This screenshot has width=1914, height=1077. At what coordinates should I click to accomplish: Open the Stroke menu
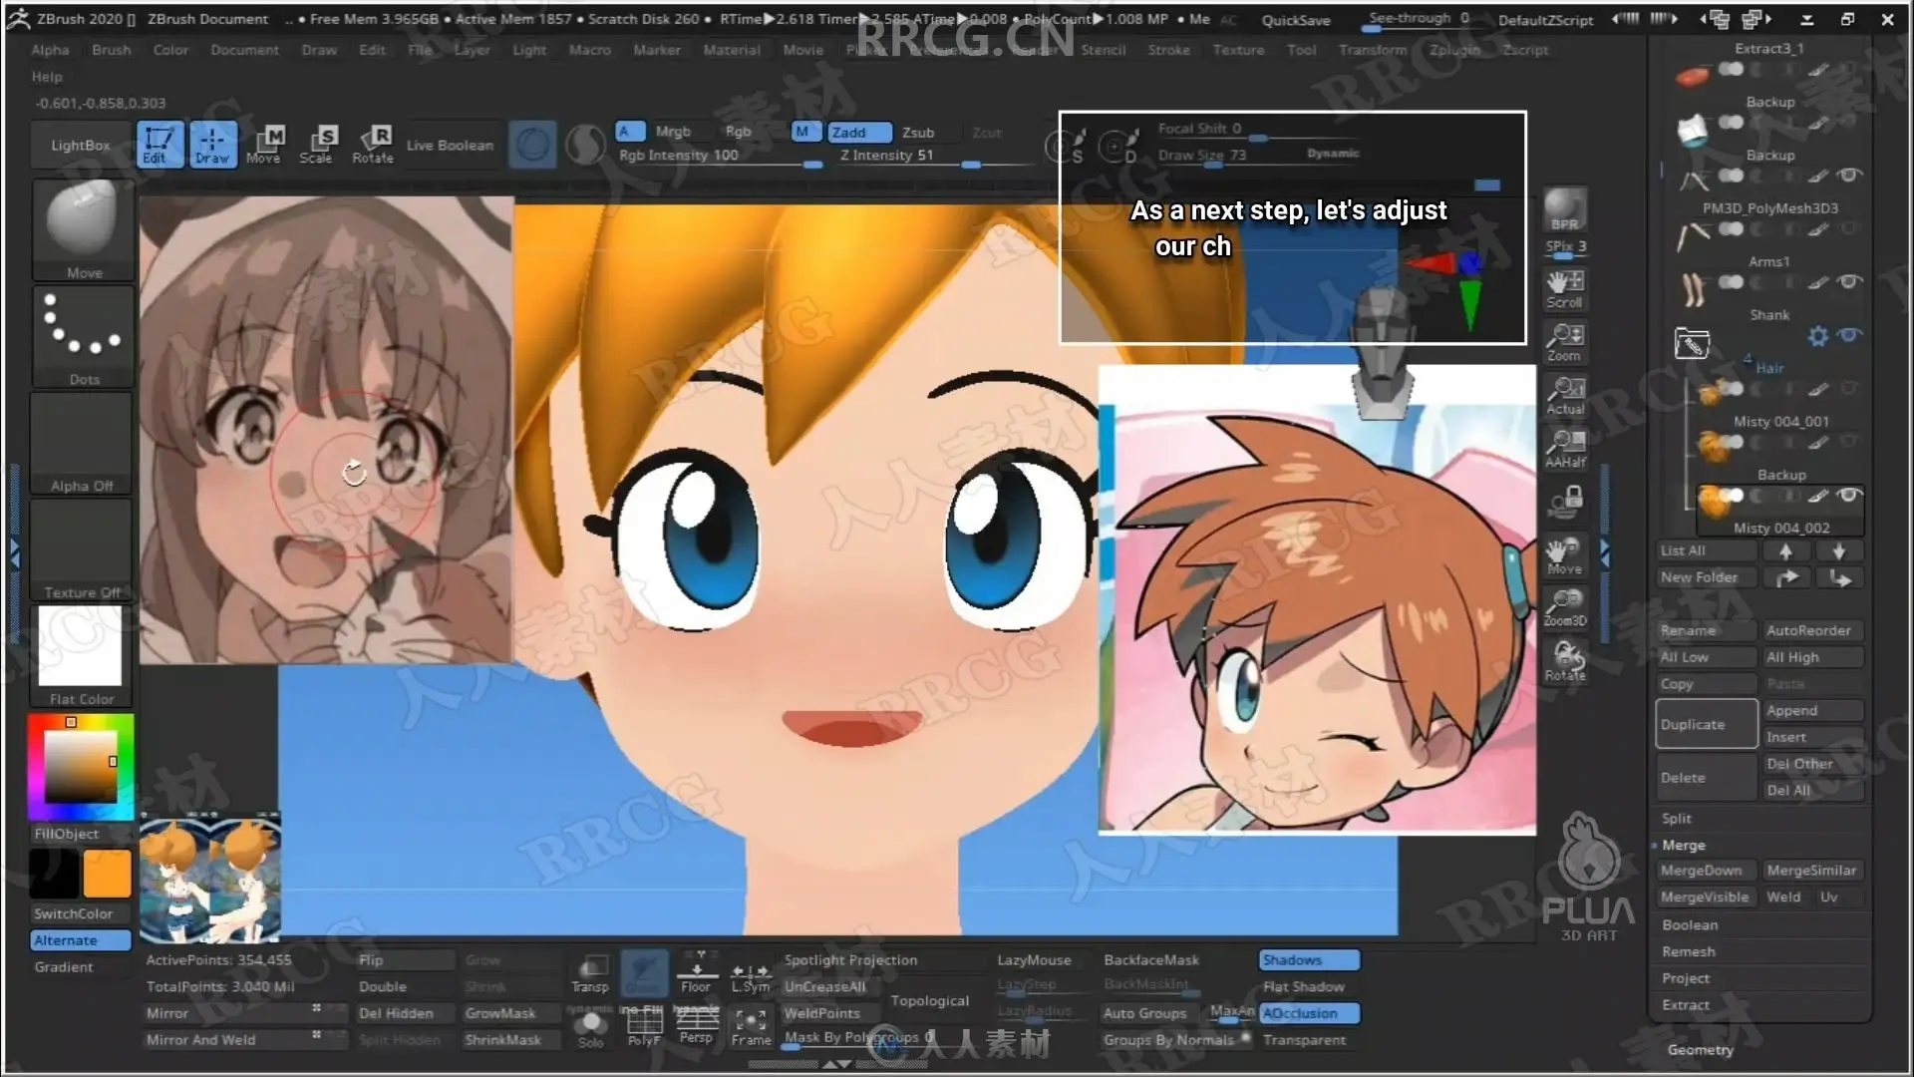[x=1168, y=50]
